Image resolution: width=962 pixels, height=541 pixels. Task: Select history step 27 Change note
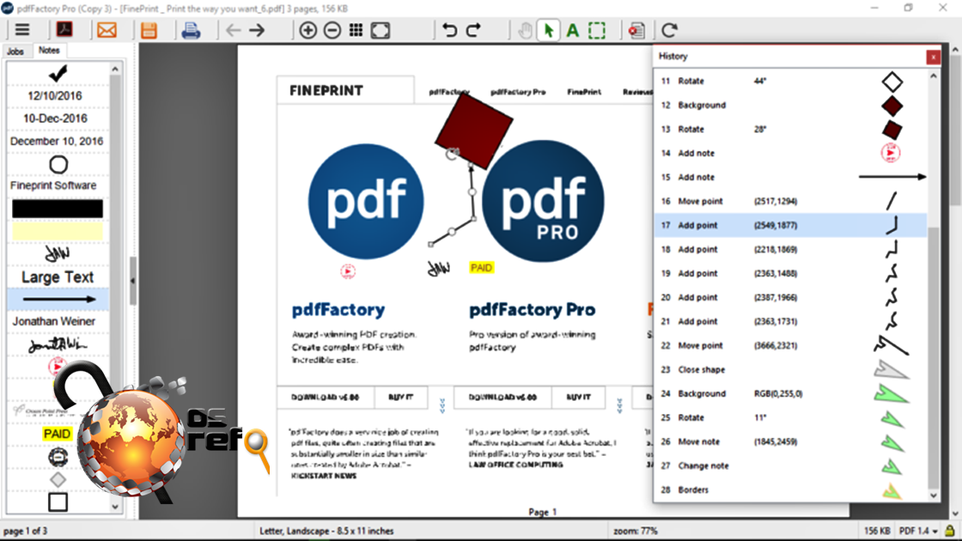coord(791,465)
